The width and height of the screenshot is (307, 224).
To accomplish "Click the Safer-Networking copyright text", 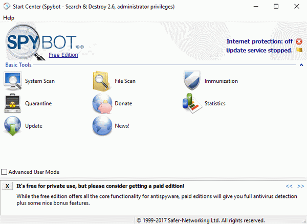I will (201, 220).
